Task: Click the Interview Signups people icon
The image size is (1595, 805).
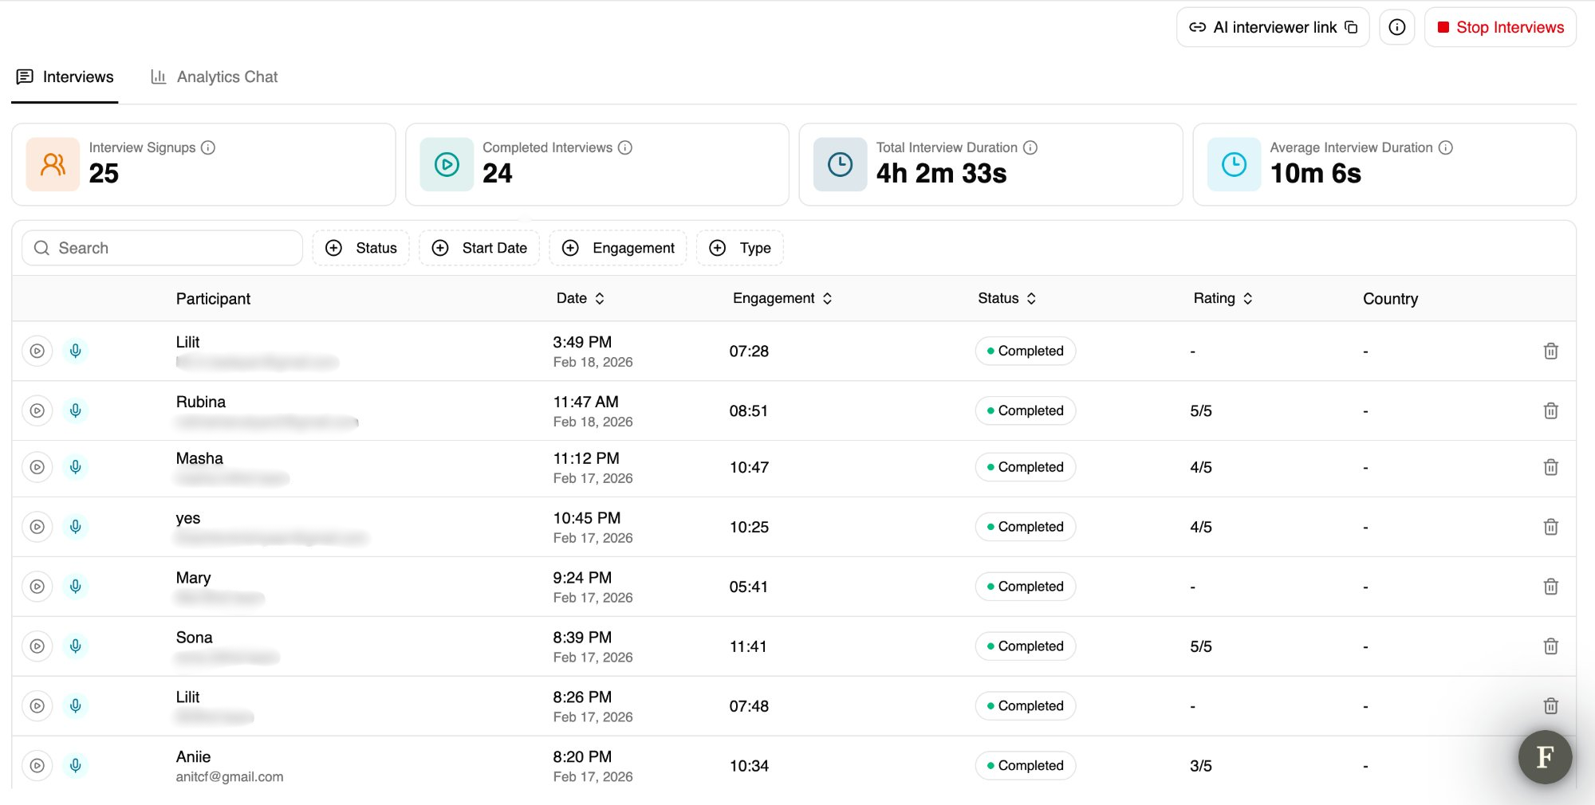Action: click(53, 164)
